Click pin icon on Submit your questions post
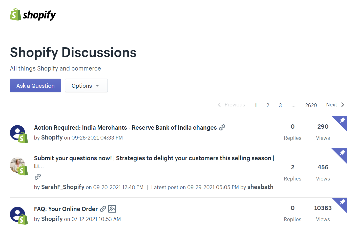 (x=342, y=153)
